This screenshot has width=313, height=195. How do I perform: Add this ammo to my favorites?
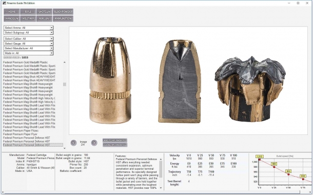pos(115,141)
